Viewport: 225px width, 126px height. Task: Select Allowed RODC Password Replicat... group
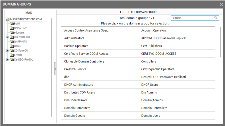[x=165, y=38]
